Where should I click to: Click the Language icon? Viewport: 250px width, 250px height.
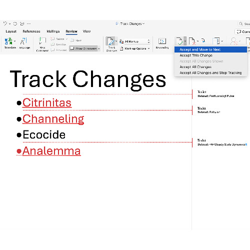pyautogui.click(x=23, y=41)
